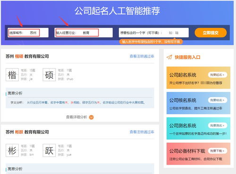
Task: Click the 我要起名 button
Action: 218,75
